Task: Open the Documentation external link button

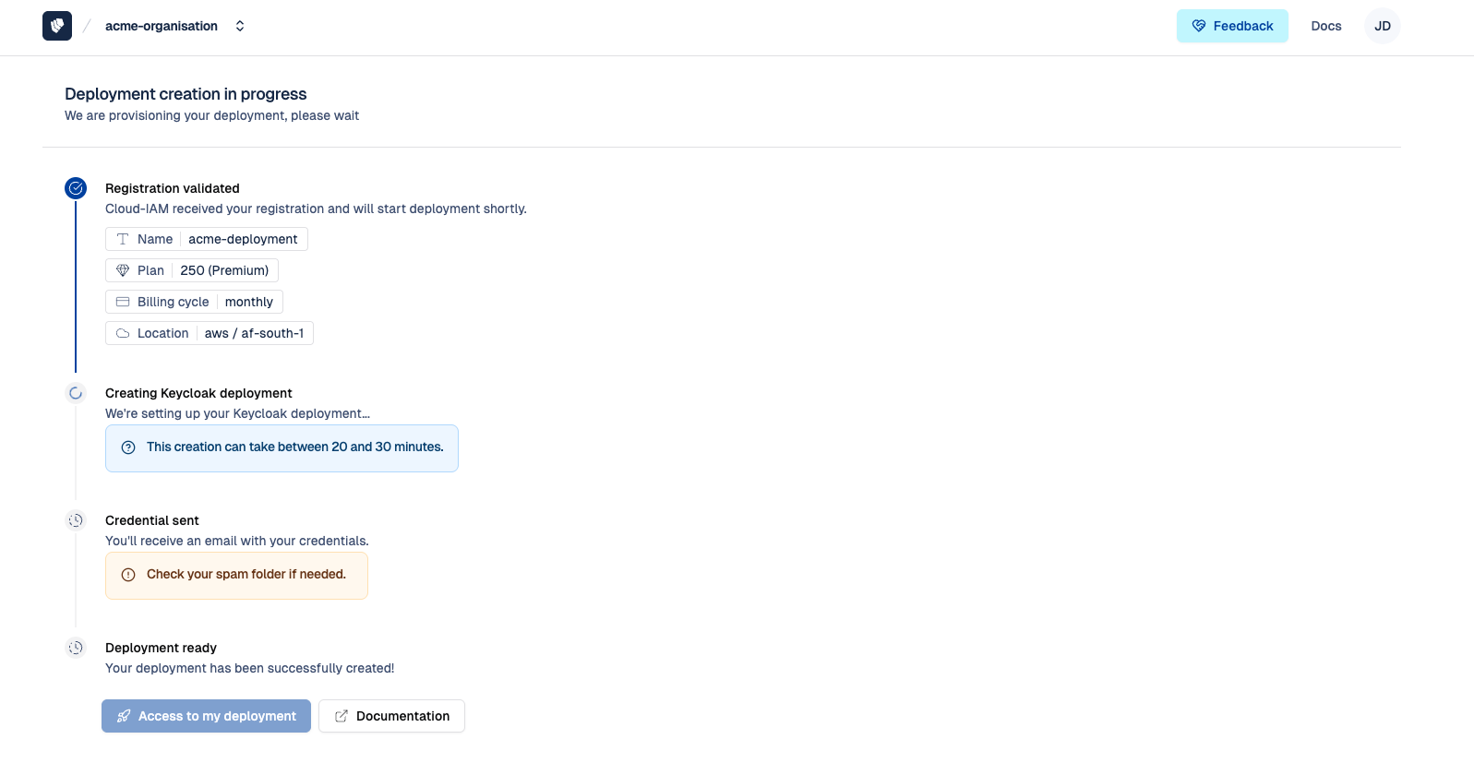Action: (391, 716)
